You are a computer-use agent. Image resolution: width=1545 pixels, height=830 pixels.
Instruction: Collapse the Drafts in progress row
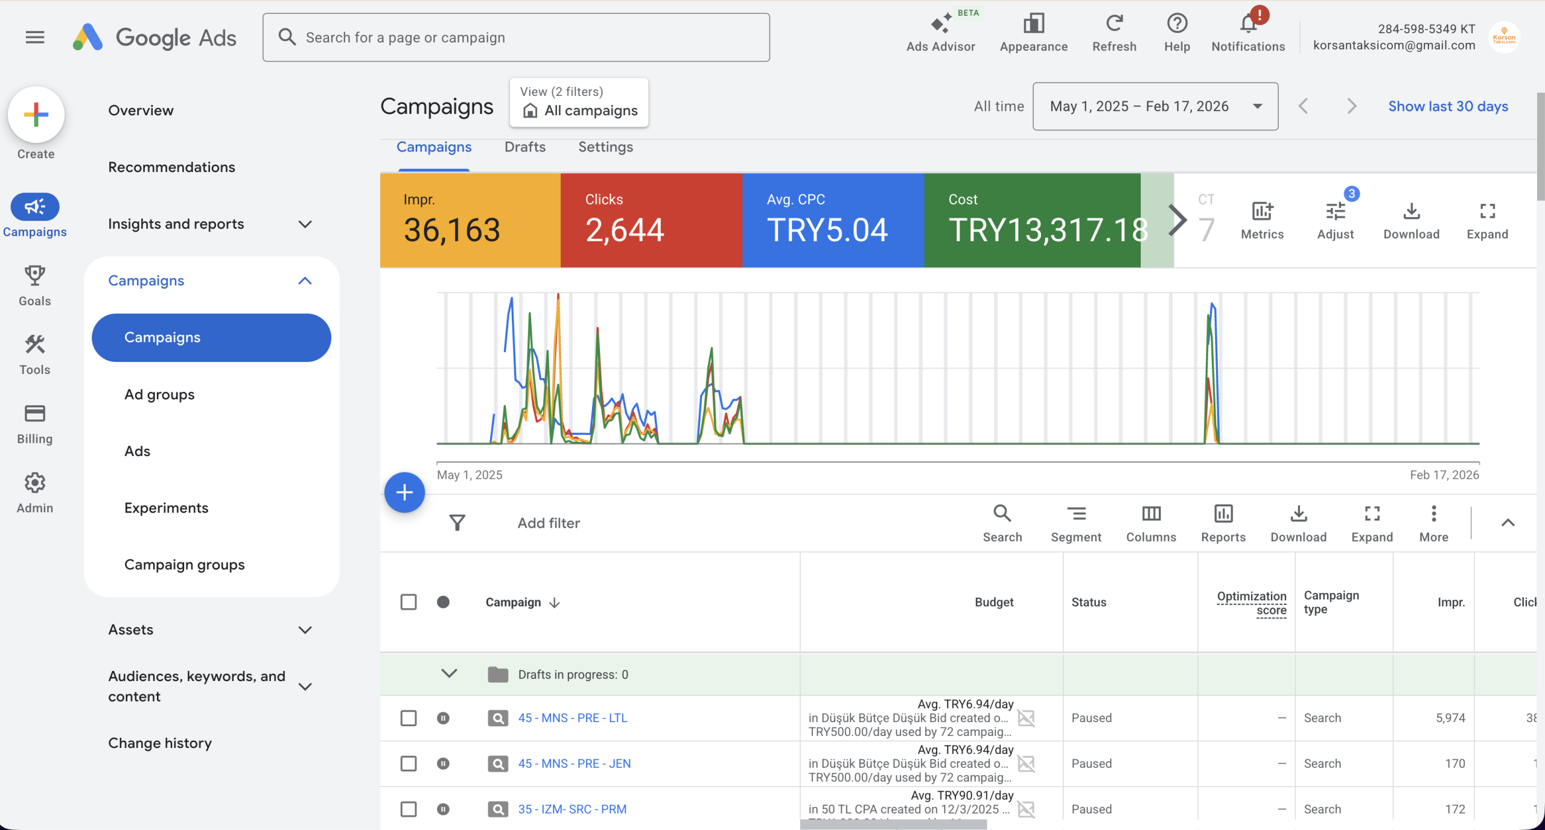coord(449,674)
